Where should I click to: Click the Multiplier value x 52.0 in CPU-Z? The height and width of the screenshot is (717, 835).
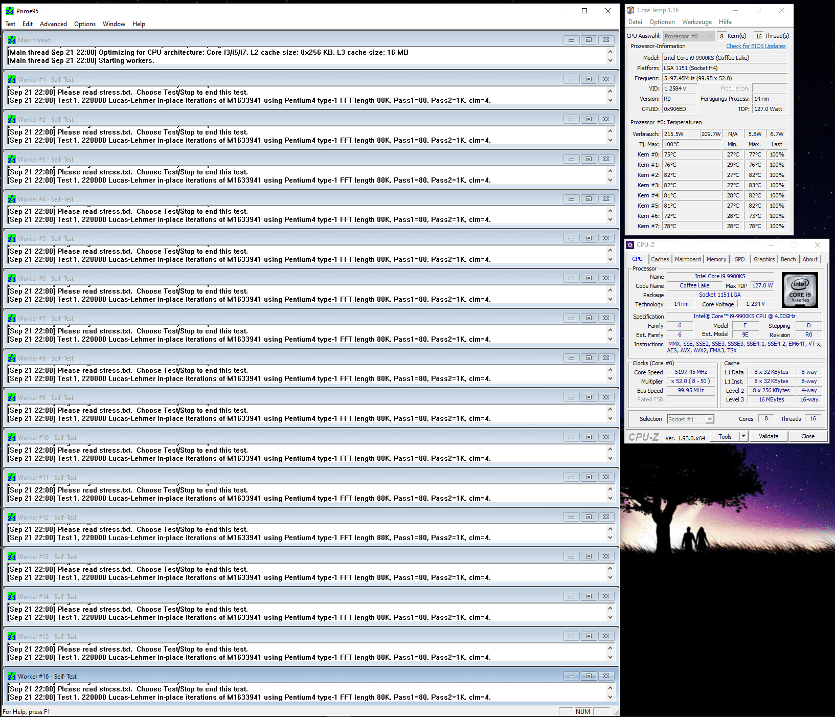[691, 381]
